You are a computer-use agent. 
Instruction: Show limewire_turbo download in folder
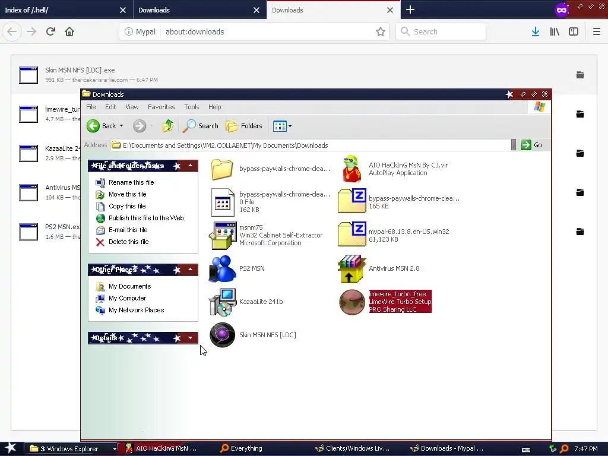(580, 114)
